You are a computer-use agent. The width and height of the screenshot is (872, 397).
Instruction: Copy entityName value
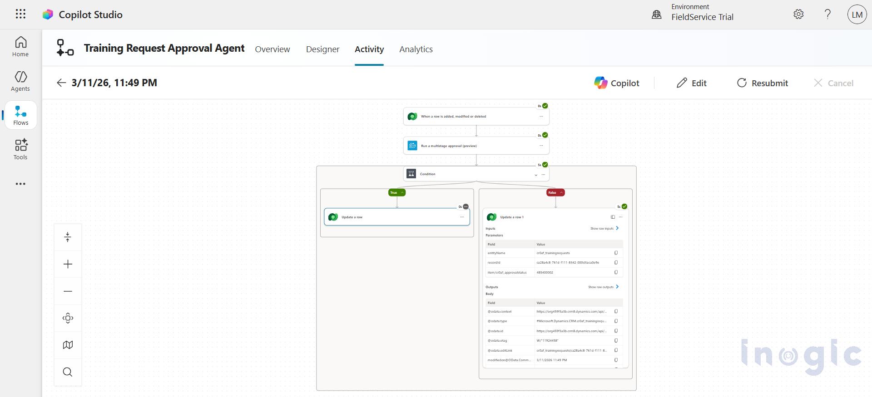coord(616,253)
